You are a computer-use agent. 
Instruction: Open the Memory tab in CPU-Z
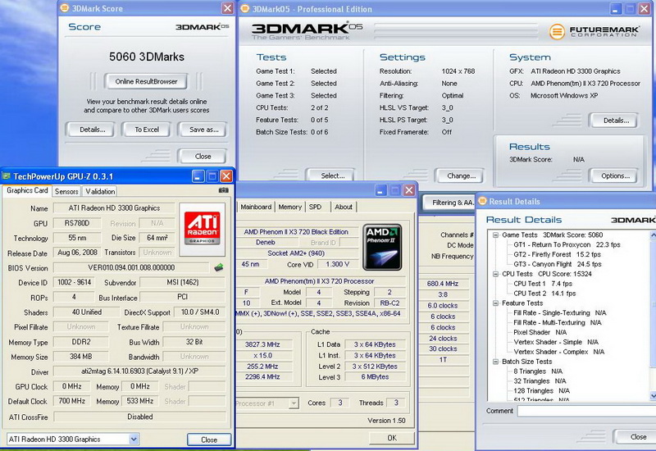pos(290,207)
